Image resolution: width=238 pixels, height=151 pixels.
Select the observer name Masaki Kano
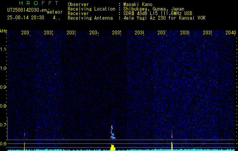138,5
